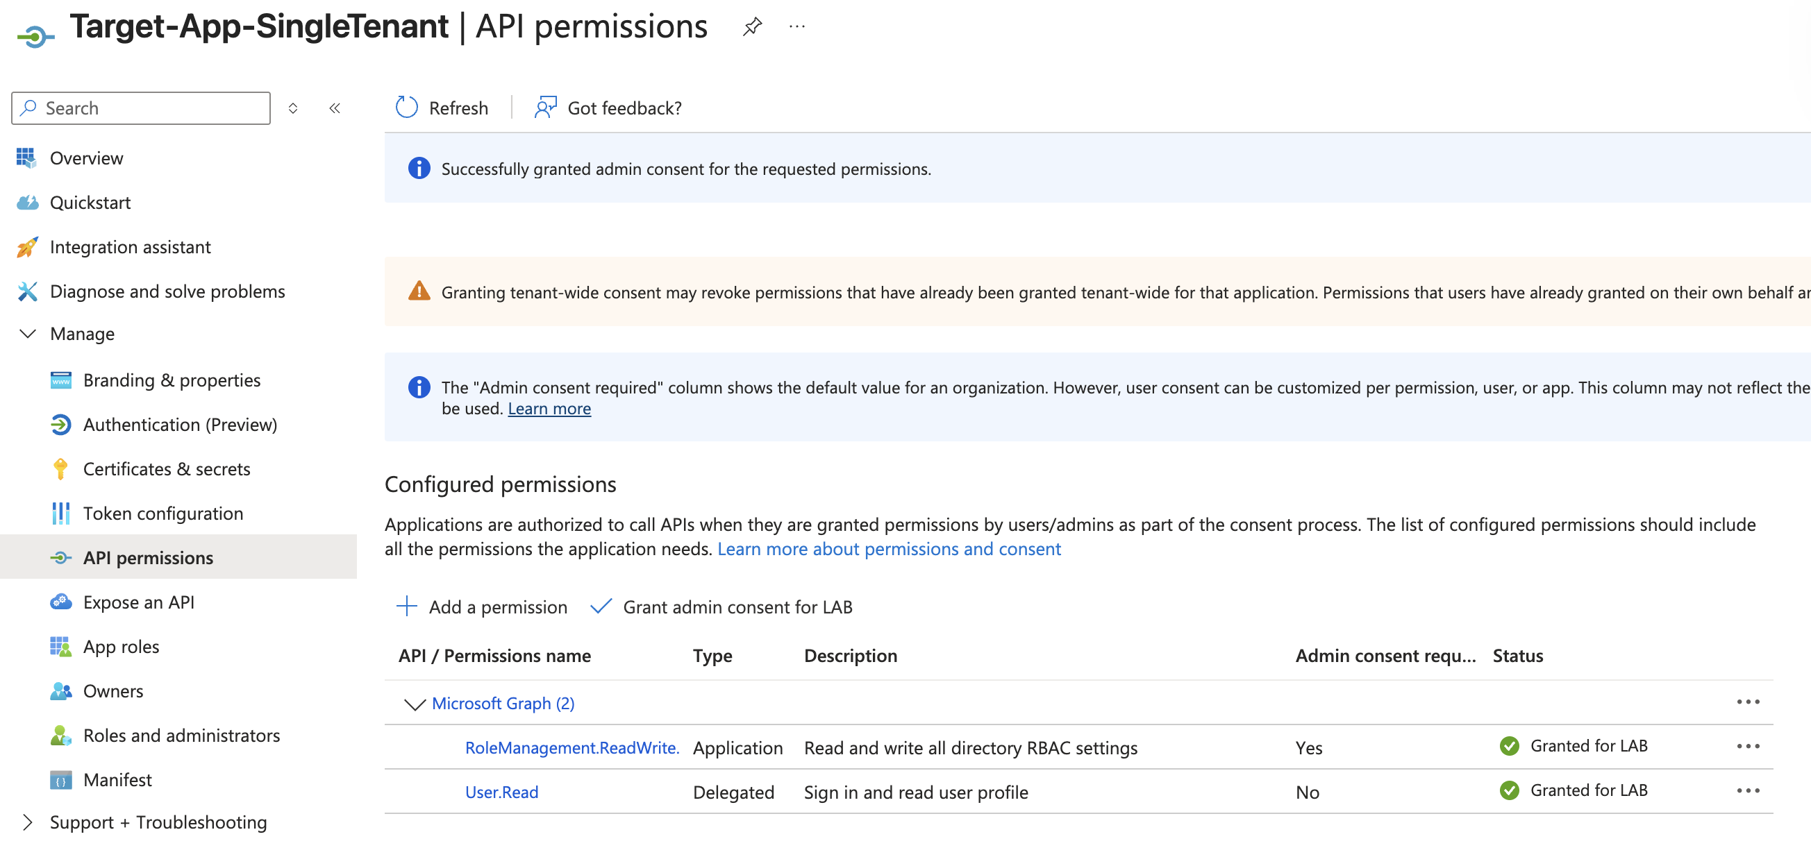The width and height of the screenshot is (1811, 848).
Task: Open the Certificates & secrets key icon
Action: coord(60,468)
